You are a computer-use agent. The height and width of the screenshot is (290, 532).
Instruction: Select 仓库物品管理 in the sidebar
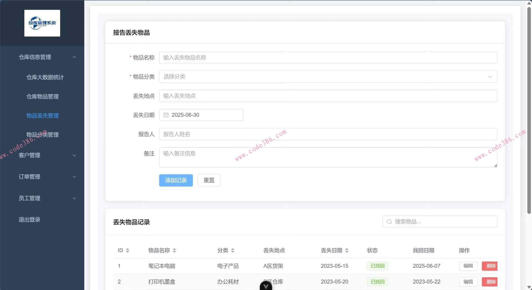(42, 97)
